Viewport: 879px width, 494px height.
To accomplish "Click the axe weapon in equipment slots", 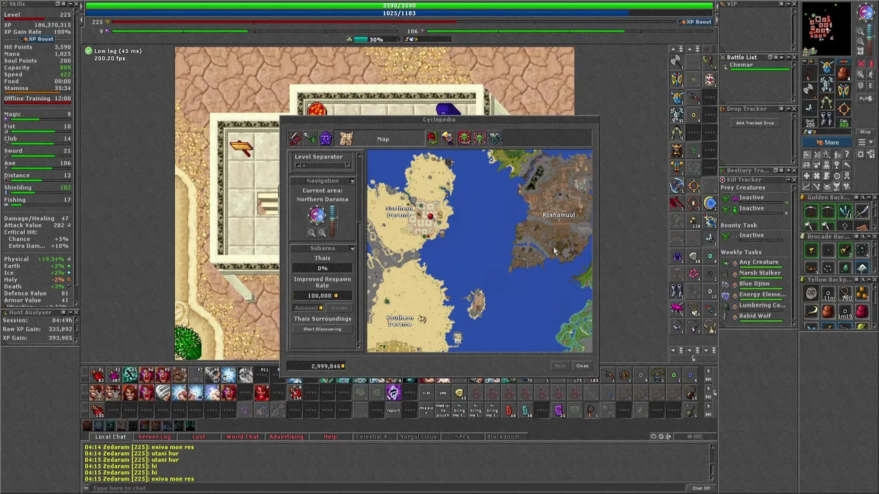I will [x=810, y=89].
